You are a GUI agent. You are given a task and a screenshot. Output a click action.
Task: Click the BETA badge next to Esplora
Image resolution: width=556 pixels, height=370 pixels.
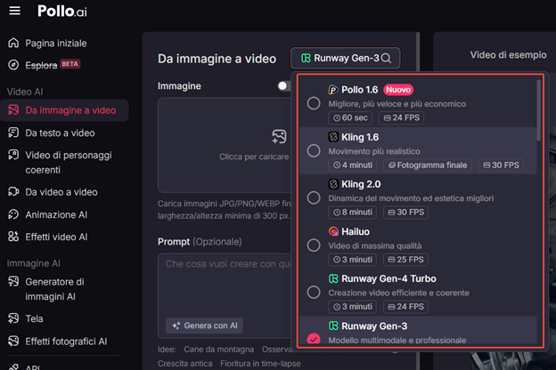pyautogui.click(x=69, y=64)
